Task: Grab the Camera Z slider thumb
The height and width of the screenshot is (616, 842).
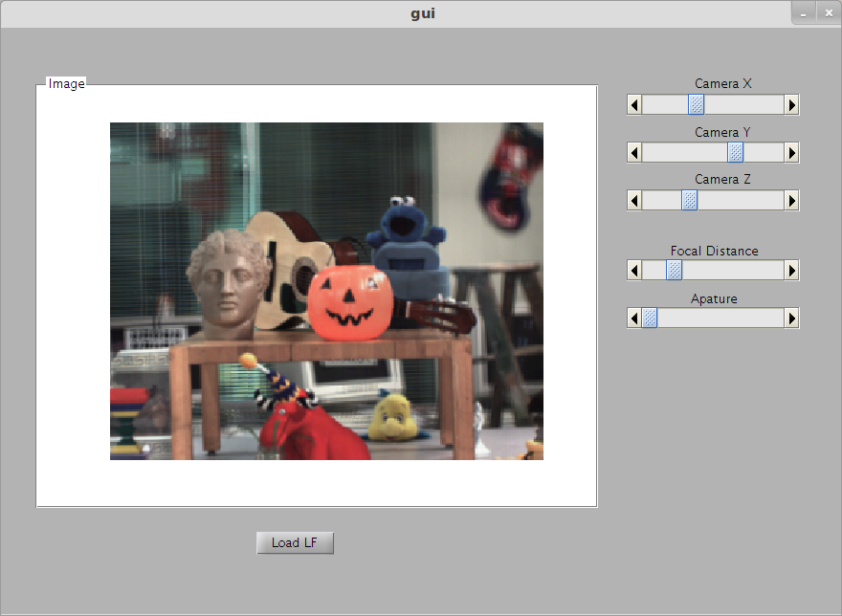Action: coord(690,201)
